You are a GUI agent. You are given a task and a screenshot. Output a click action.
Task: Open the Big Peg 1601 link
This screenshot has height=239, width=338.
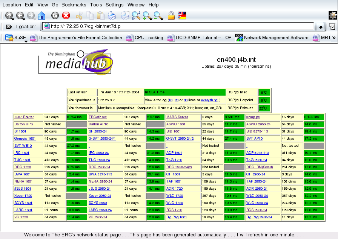click(177, 217)
